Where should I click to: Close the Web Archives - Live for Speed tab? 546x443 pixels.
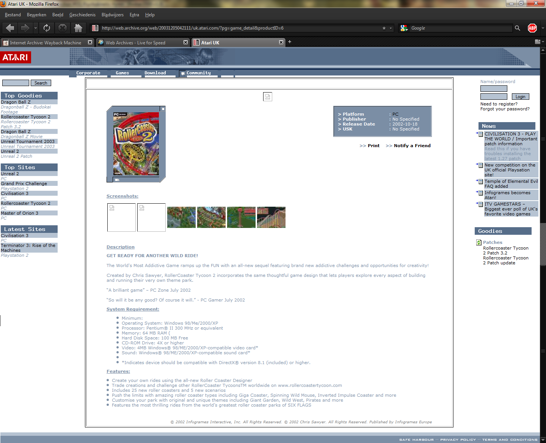185,42
